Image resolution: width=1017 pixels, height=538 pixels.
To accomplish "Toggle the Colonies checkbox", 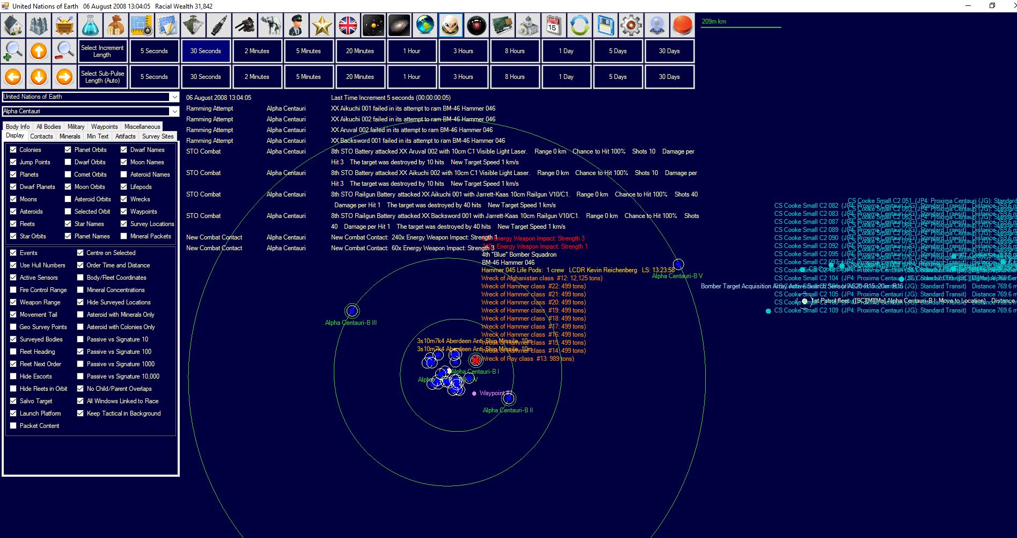I will click(x=13, y=150).
